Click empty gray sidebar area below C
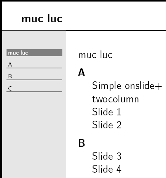The image size is (166, 178). click(x=34, y=134)
